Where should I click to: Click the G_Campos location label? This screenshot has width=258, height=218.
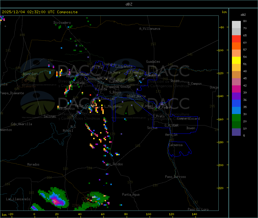pos(195,84)
